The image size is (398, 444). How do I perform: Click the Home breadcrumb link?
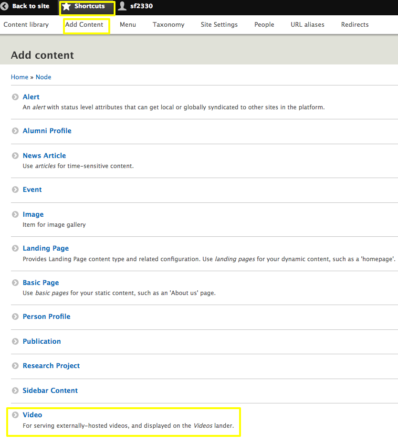(20, 77)
